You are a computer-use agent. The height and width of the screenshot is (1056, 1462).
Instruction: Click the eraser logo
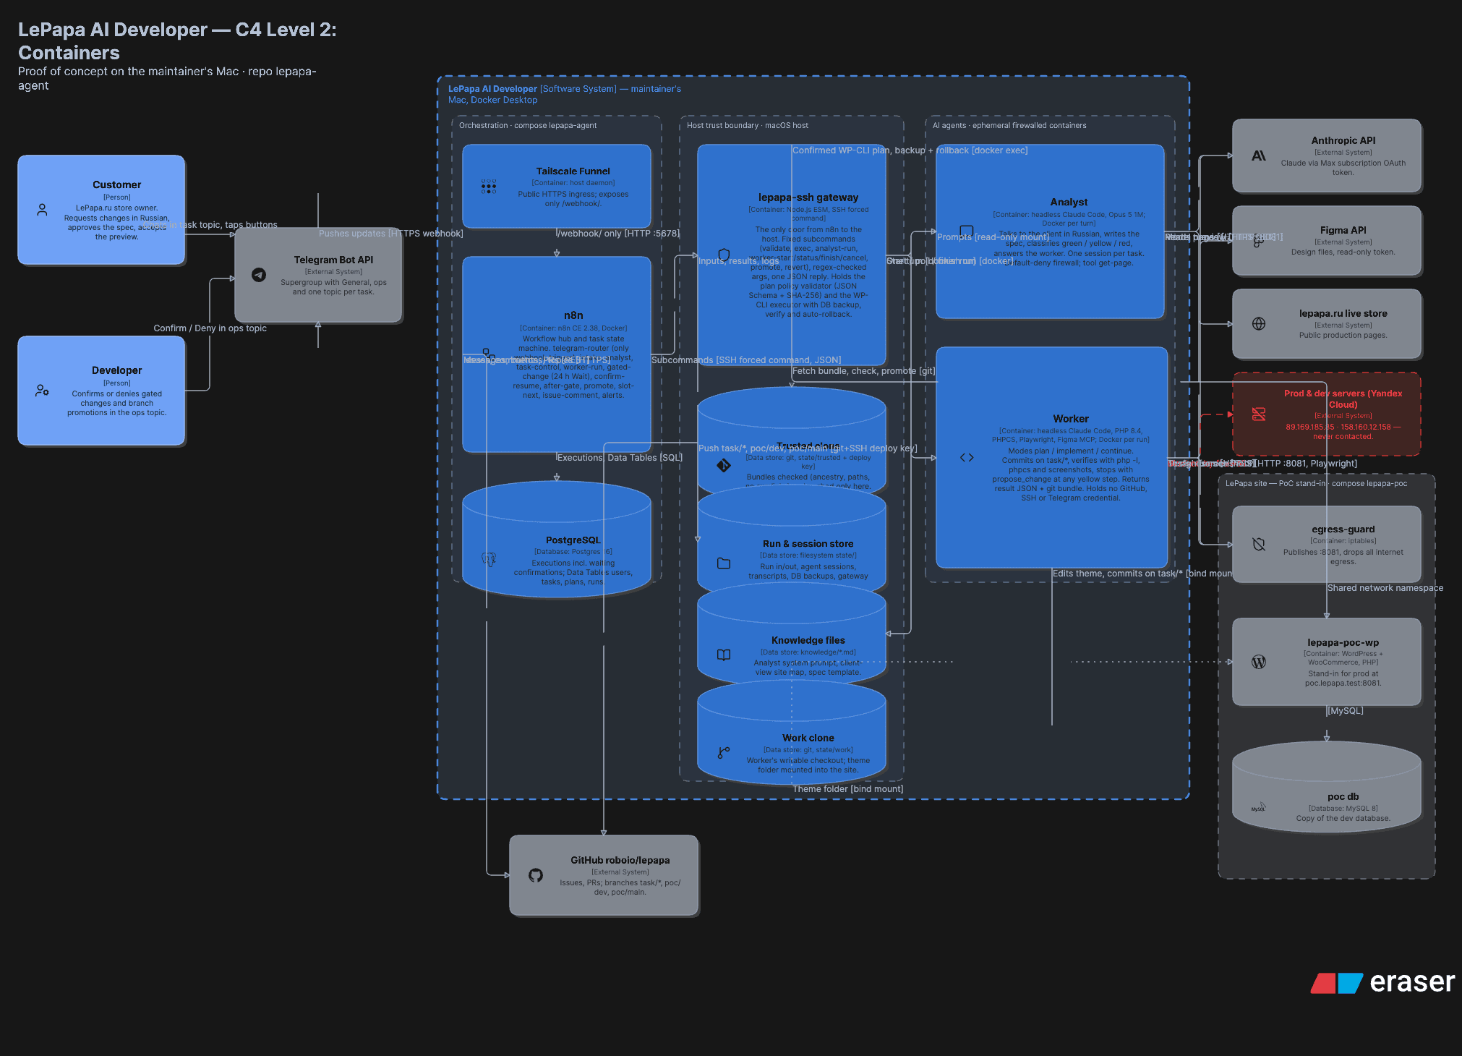tap(1382, 982)
